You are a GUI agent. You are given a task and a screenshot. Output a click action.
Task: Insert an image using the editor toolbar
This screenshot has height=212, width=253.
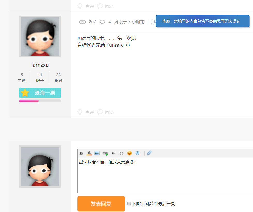tap(97, 153)
